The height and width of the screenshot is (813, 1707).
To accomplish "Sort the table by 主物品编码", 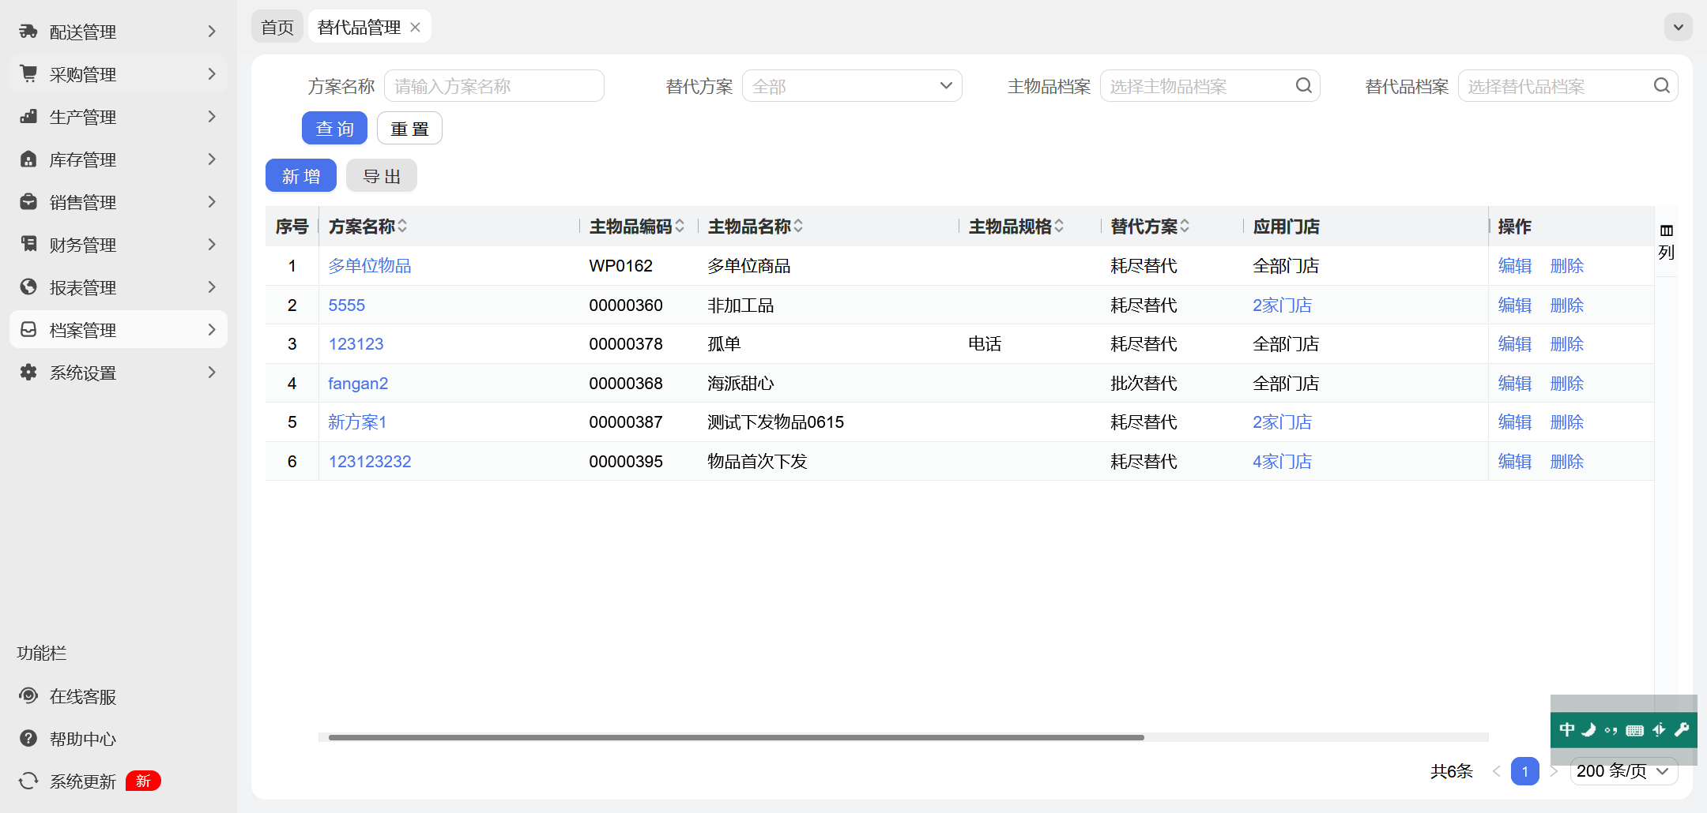I will (680, 227).
